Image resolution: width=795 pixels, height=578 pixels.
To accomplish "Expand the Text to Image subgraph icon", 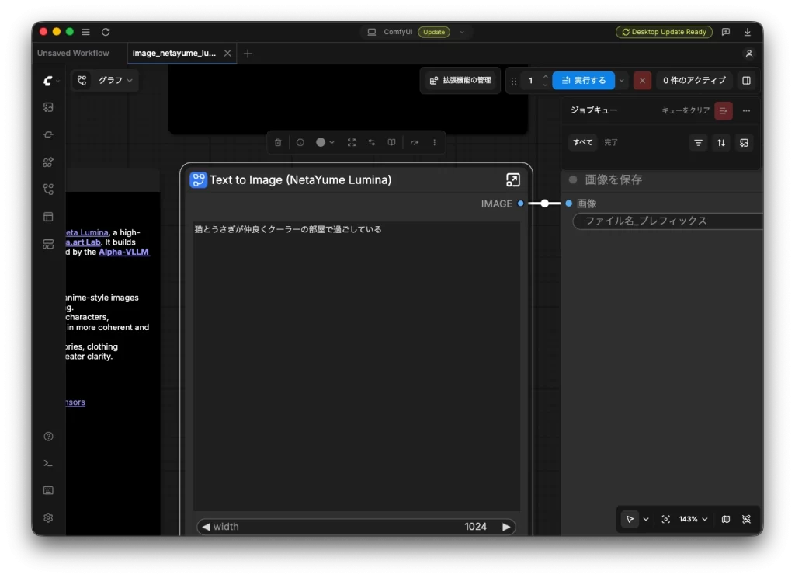I will [512, 180].
